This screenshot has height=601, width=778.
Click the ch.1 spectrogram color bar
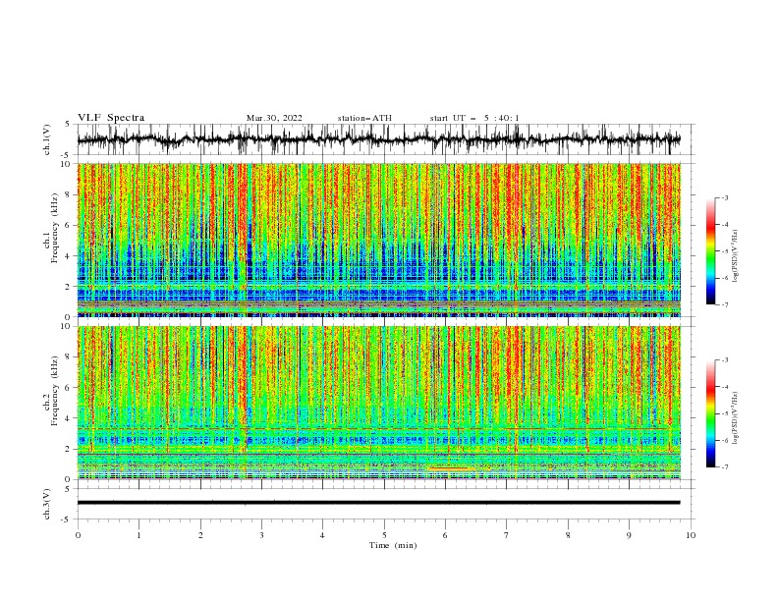(x=710, y=251)
